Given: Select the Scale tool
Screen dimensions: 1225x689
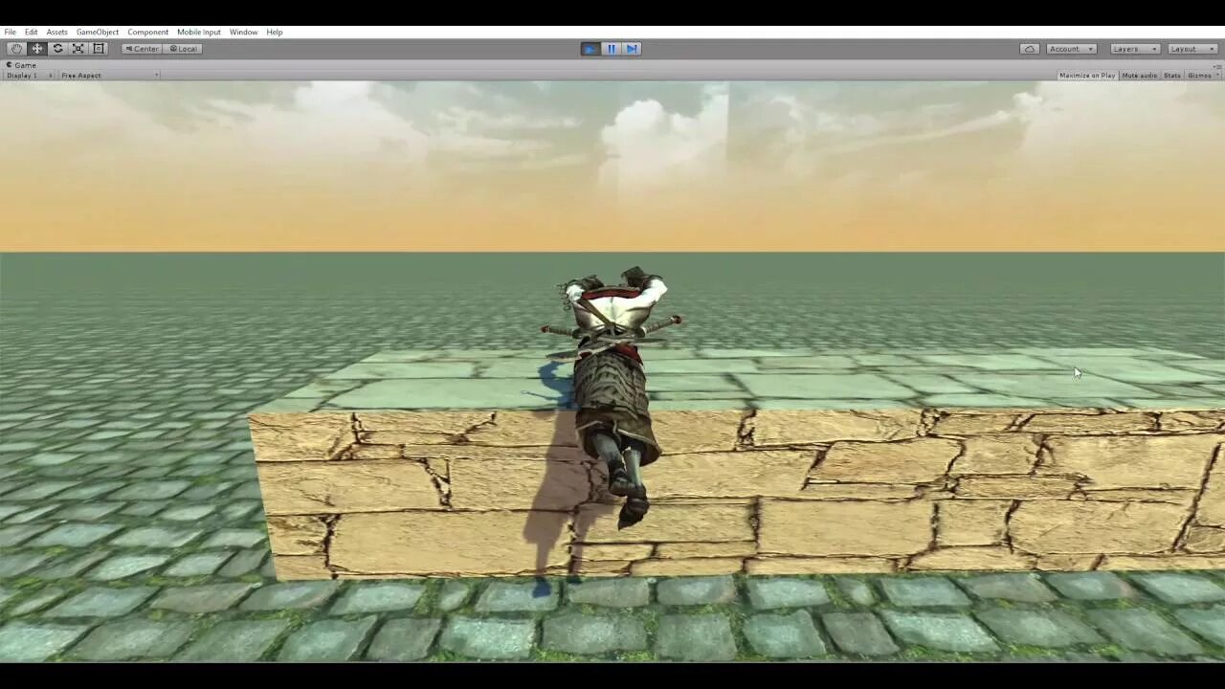Looking at the screenshot, I should point(78,49).
